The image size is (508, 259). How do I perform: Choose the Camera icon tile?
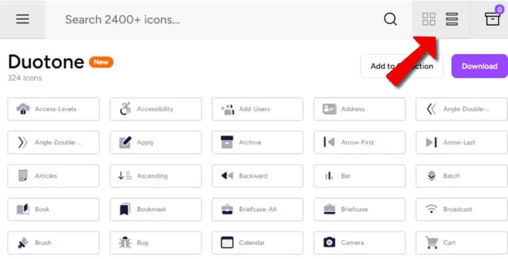coord(359,242)
